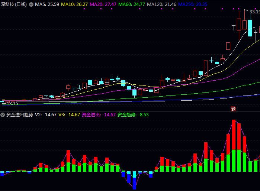Select the blue MA250 label
The image size is (260, 191).
pos(193,4)
